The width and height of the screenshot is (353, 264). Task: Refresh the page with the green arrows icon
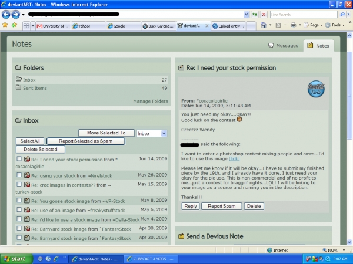point(255,15)
